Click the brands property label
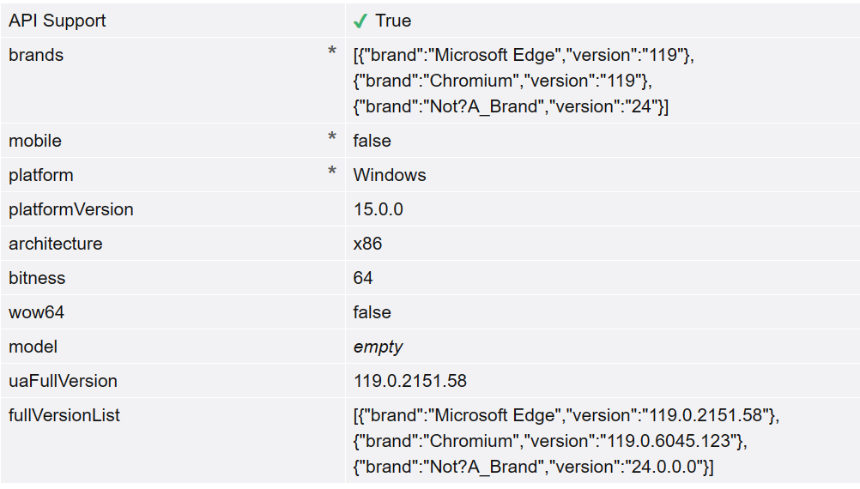The height and width of the screenshot is (489, 860). coord(36,55)
